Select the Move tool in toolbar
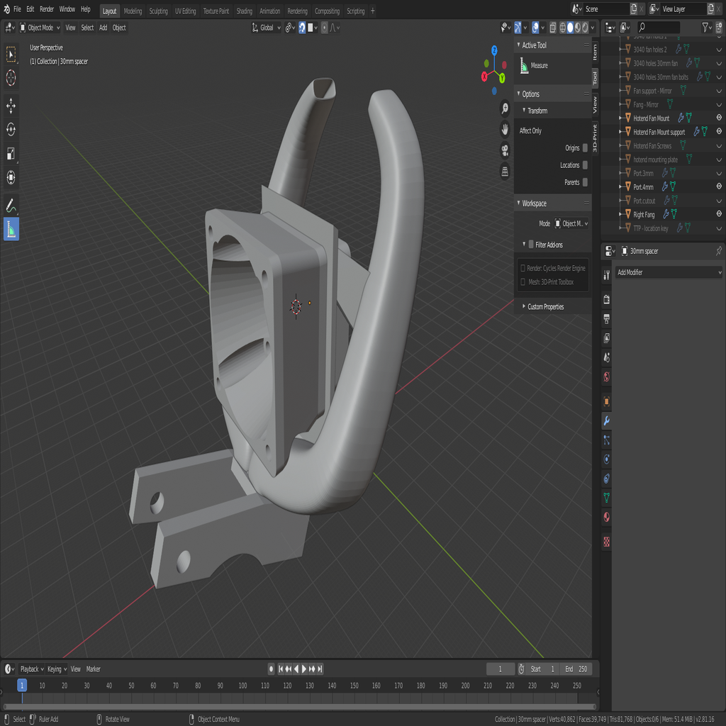Screen dimensions: 726x726 tap(11, 106)
